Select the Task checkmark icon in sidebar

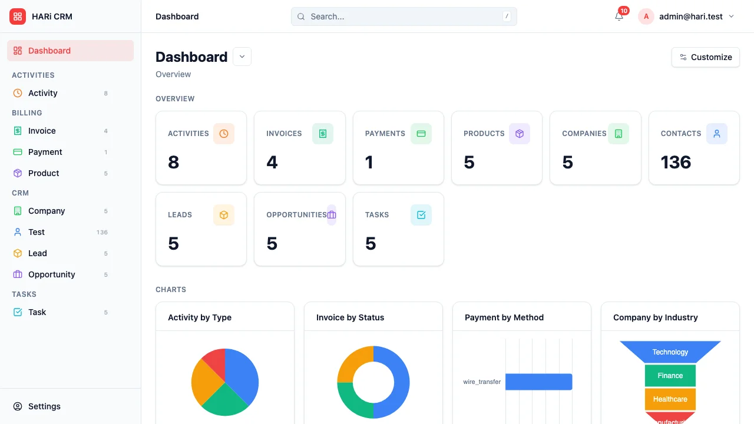17,312
